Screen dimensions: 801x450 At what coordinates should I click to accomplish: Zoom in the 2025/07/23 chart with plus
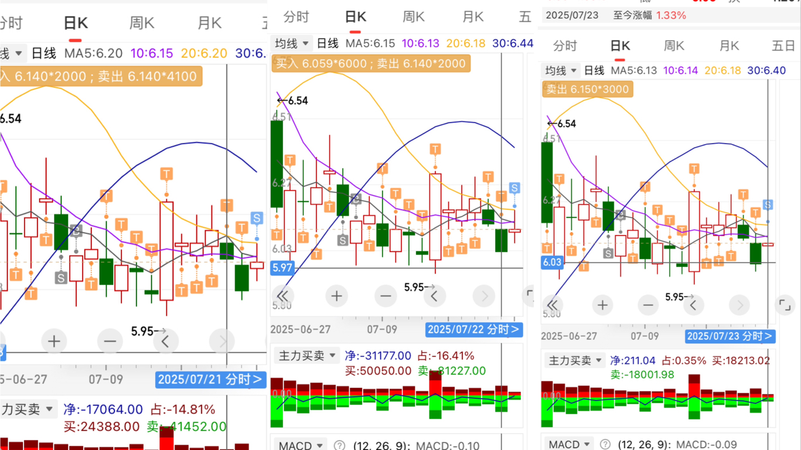coord(602,305)
